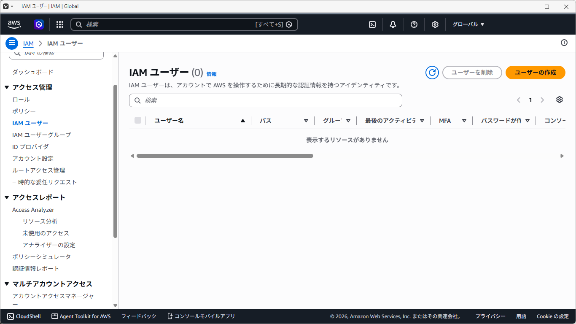Open ロール in the sidebar

[21, 100]
